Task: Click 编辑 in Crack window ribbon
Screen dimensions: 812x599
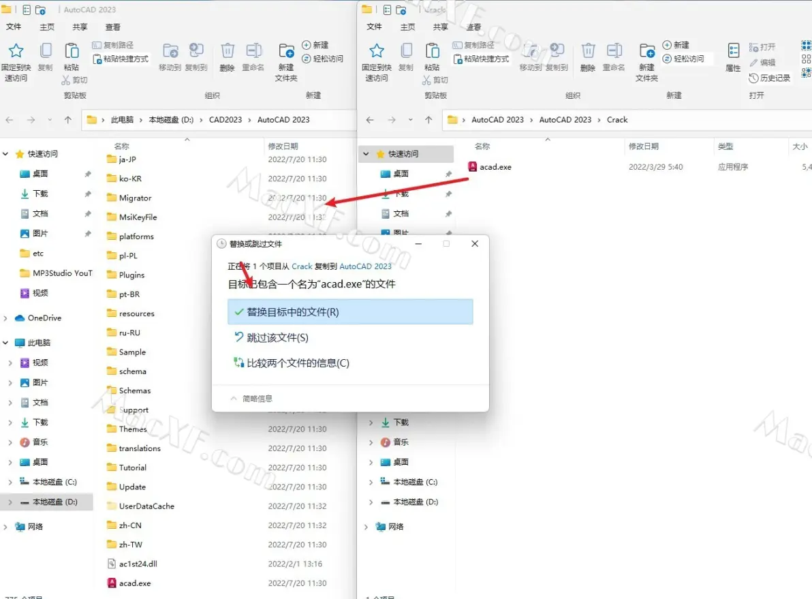Action: pos(762,63)
